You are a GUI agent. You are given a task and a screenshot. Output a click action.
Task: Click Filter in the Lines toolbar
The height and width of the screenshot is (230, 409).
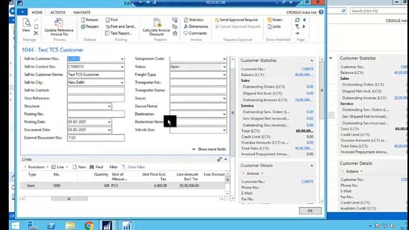(x=113, y=167)
